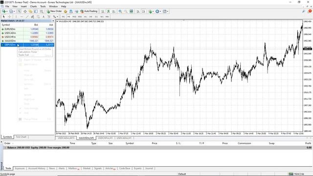Switch chart to candlesticks

click(x=109, y=11)
